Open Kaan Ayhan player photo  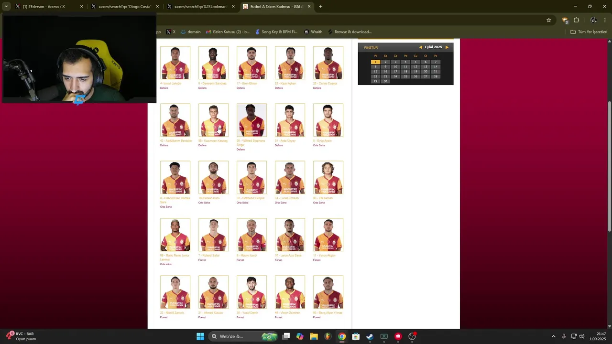(290, 63)
